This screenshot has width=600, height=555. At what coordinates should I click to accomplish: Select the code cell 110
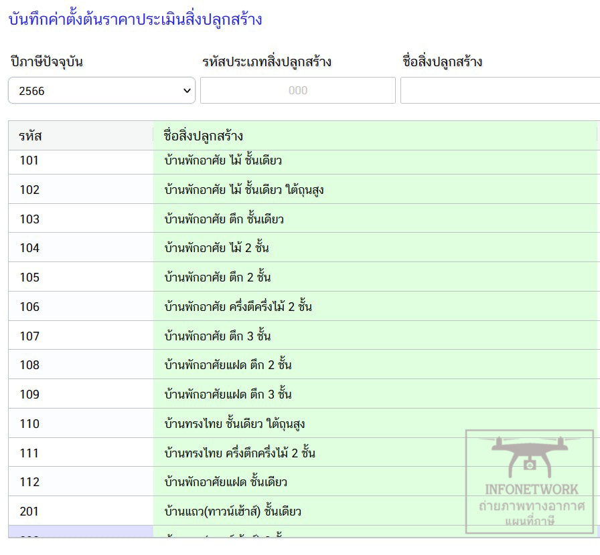[81, 423]
